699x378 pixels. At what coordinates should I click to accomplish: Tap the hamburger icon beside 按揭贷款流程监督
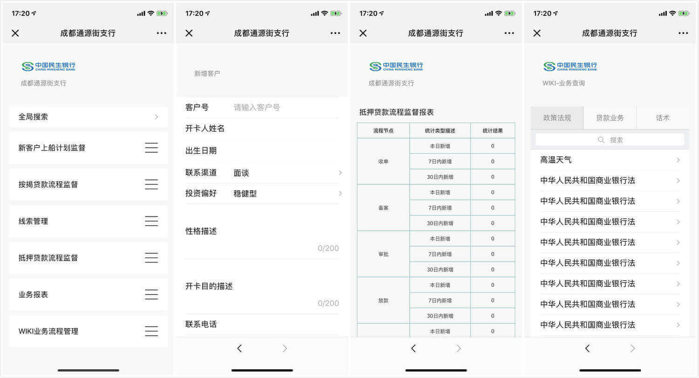151,184
